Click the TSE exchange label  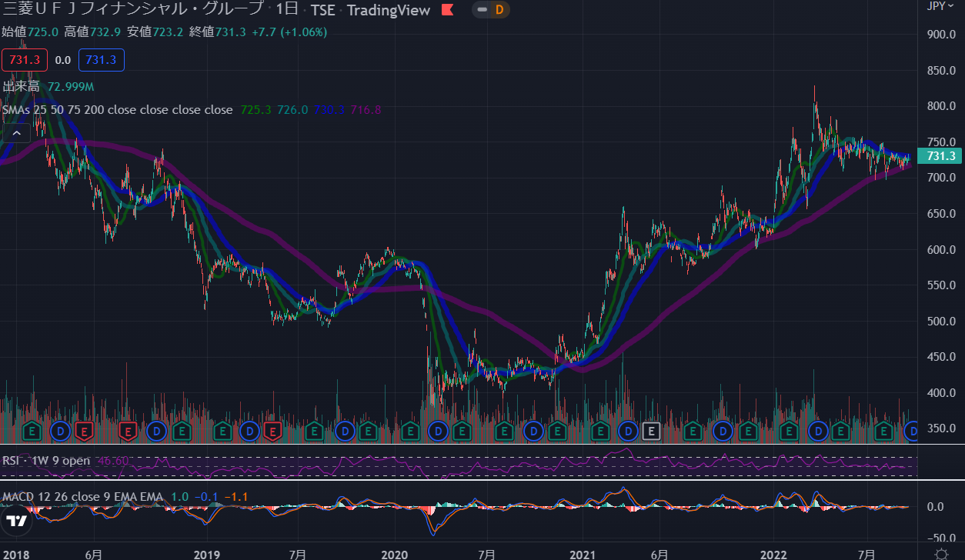coord(323,10)
